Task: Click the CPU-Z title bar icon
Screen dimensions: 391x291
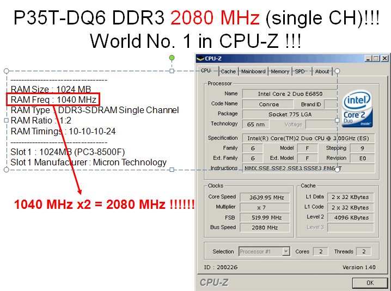Action: (200, 59)
